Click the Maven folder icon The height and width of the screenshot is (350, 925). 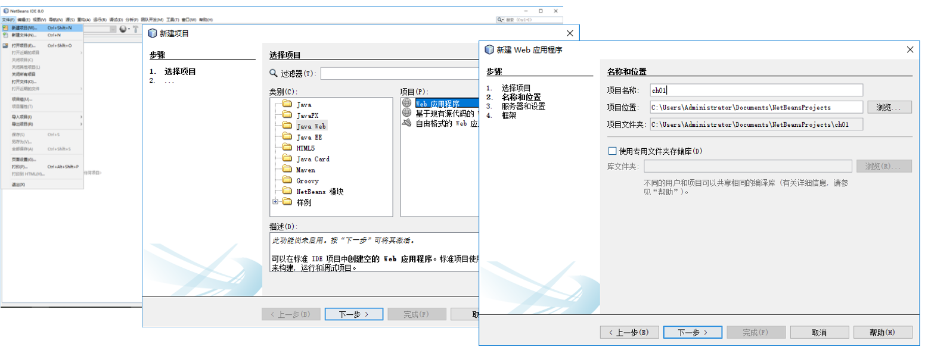click(287, 170)
